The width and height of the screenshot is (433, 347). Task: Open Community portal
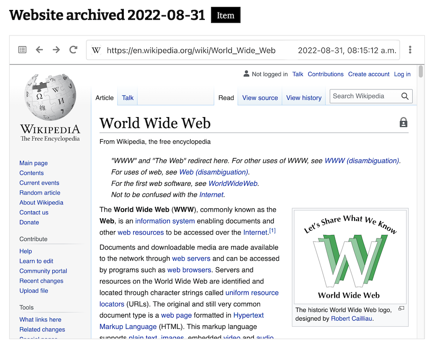coord(43,271)
